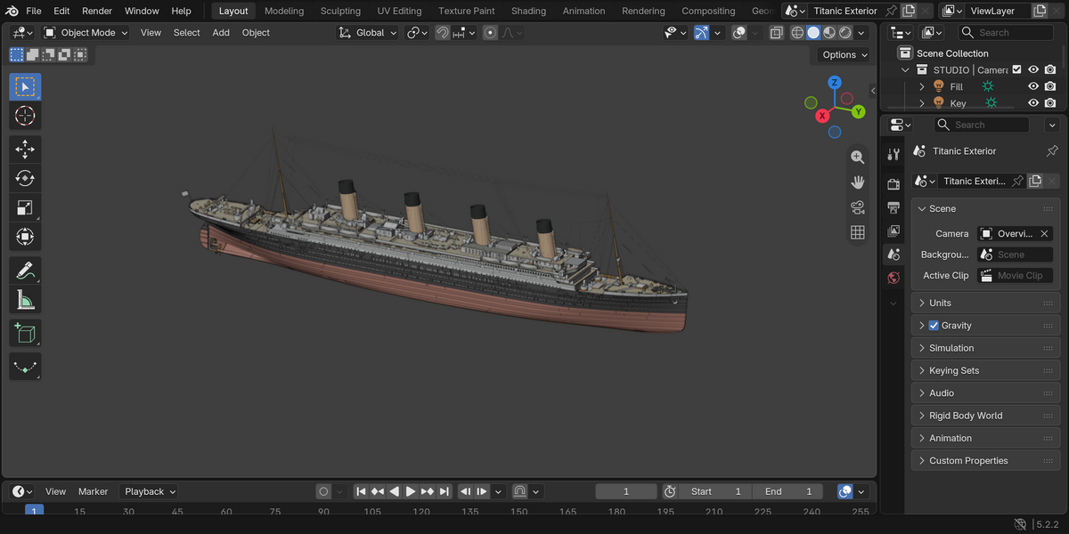Open the Global orientation dropdown
The image size is (1069, 534).
coord(369,32)
